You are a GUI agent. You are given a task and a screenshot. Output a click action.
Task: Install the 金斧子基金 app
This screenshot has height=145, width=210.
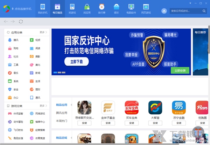(x=108, y=123)
